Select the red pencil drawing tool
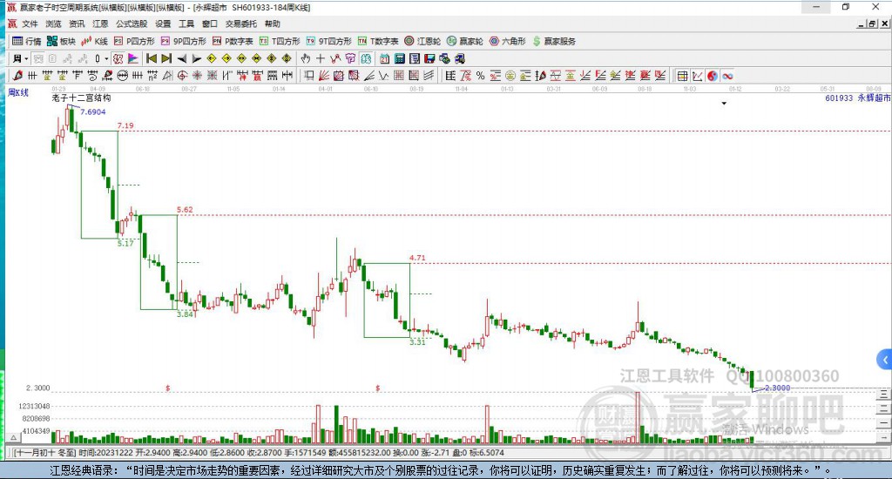Image resolution: width=892 pixels, height=479 pixels. (x=17, y=76)
